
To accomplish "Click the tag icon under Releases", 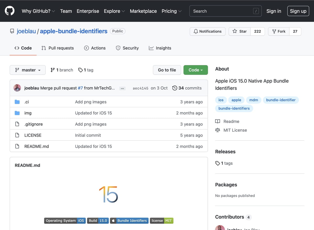I will [217, 163].
